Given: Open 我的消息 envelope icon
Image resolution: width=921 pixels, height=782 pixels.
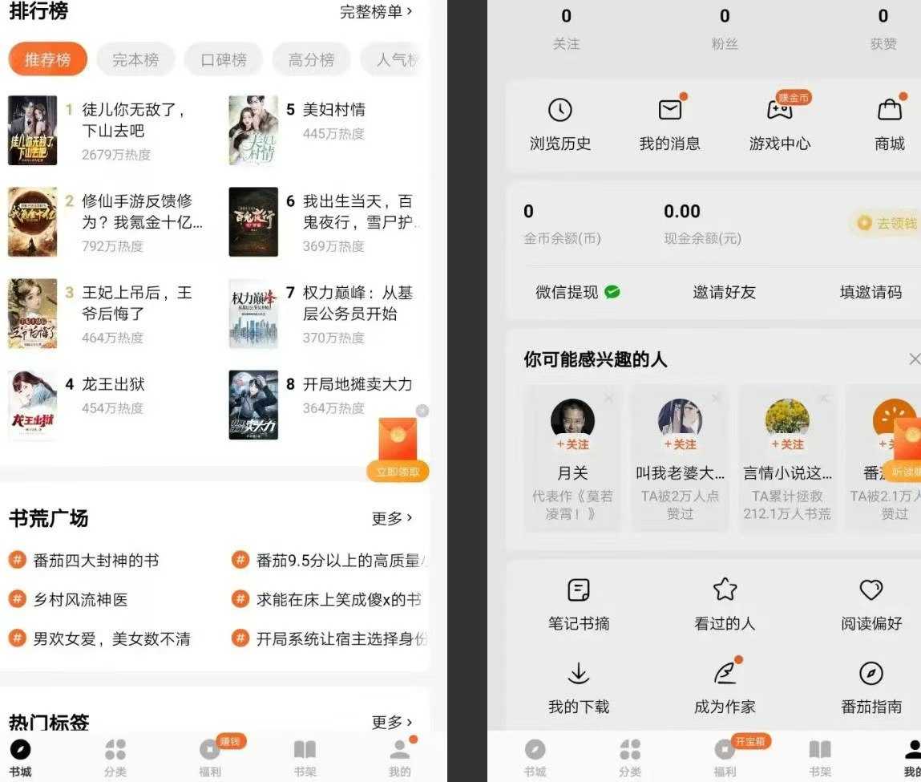Looking at the screenshot, I should click(x=669, y=110).
